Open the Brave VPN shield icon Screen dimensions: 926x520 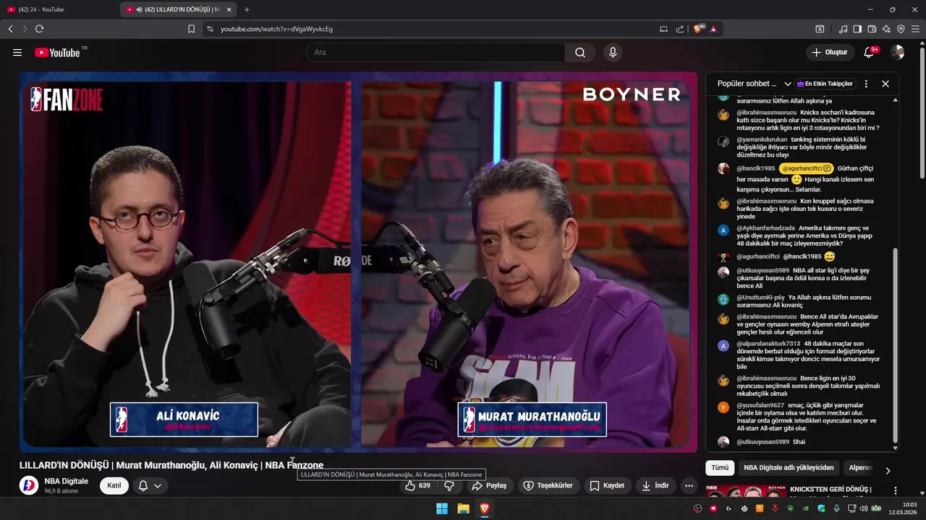(x=901, y=29)
